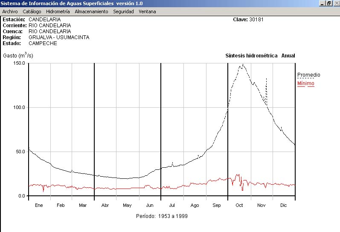
Task: Select the Jul month label on axis
Action: 172,205
